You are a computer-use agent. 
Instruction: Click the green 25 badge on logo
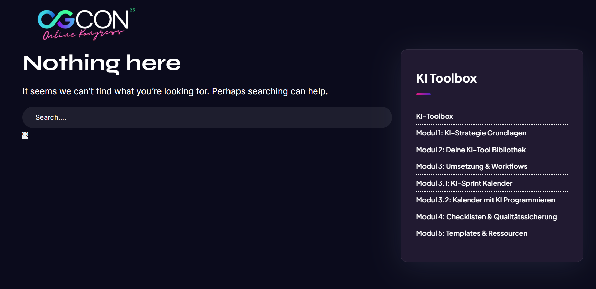[x=133, y=10]
